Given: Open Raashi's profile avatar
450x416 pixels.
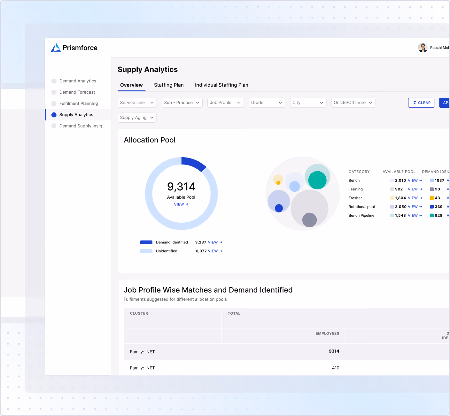Looking at the screenshot, I should tap(423, 47).
